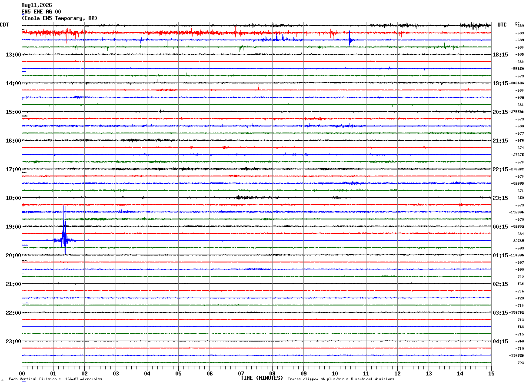
Task: Click the 23:00 CDT time label
Action: pyautogui.click(x=13, y=342)
